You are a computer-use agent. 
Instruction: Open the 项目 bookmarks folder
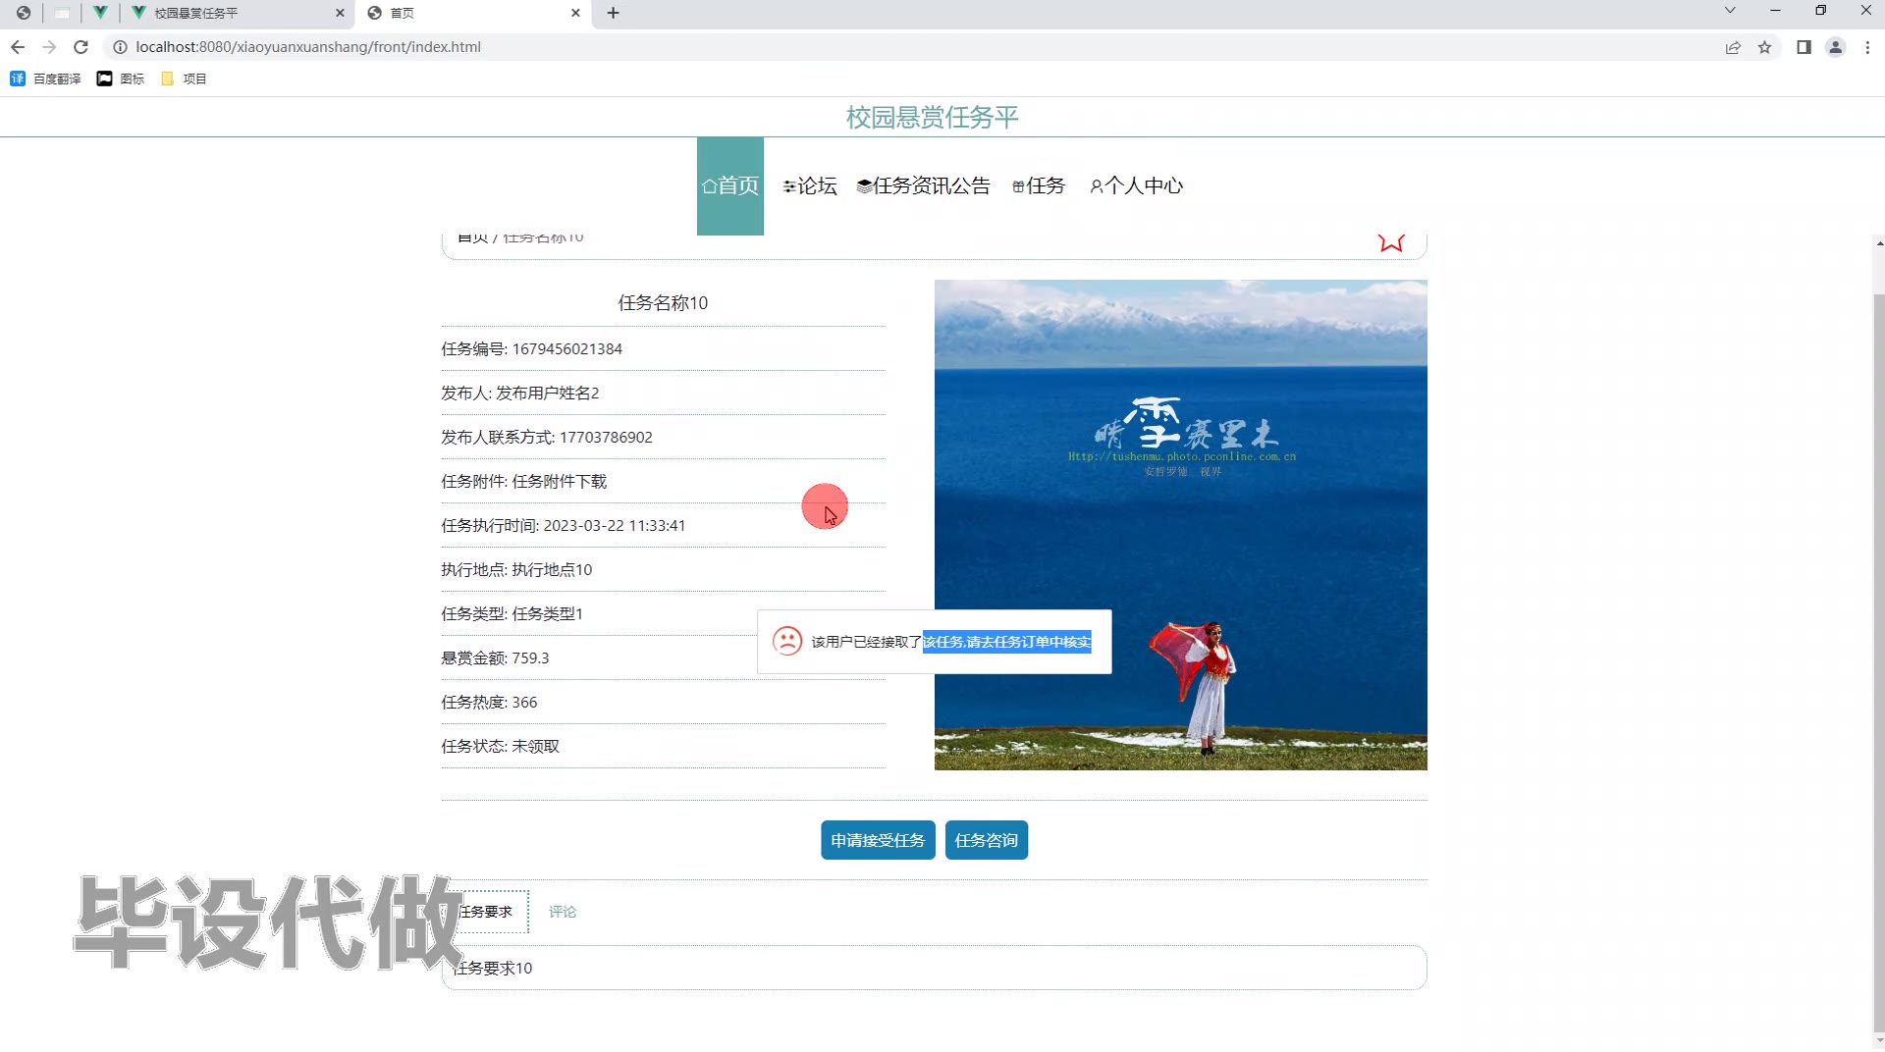coord(184,79)
